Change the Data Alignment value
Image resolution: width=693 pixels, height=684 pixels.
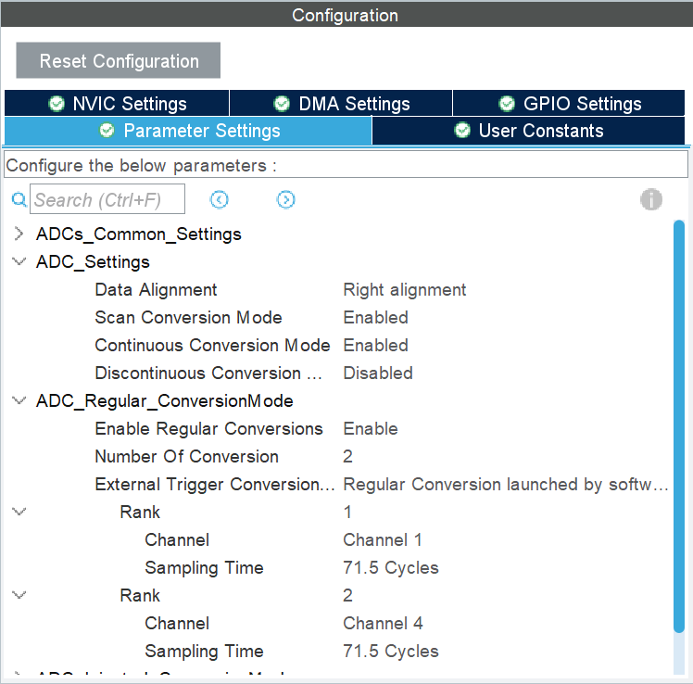coord(404,289)
